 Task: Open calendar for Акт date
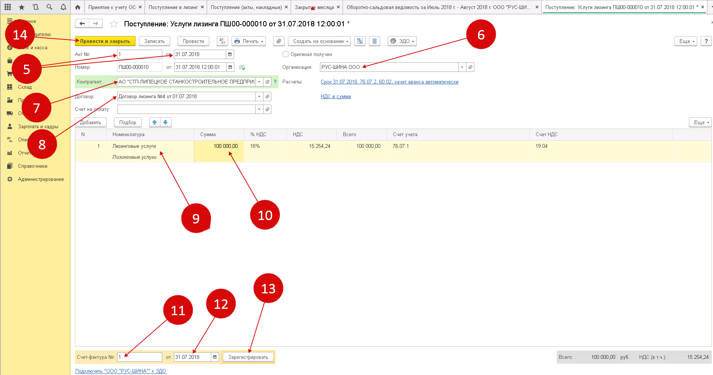pyautogui.click(x=230, y=55)
